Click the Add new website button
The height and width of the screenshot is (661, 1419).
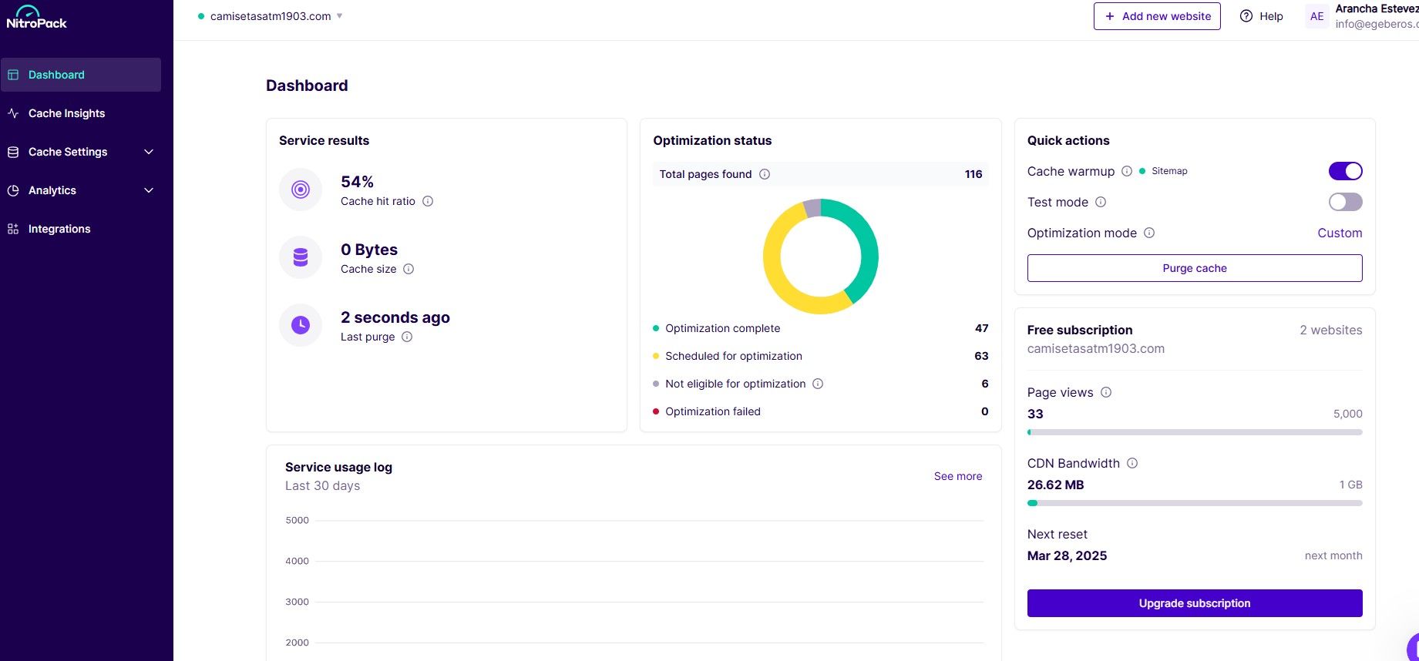(x=1157, y=16)
